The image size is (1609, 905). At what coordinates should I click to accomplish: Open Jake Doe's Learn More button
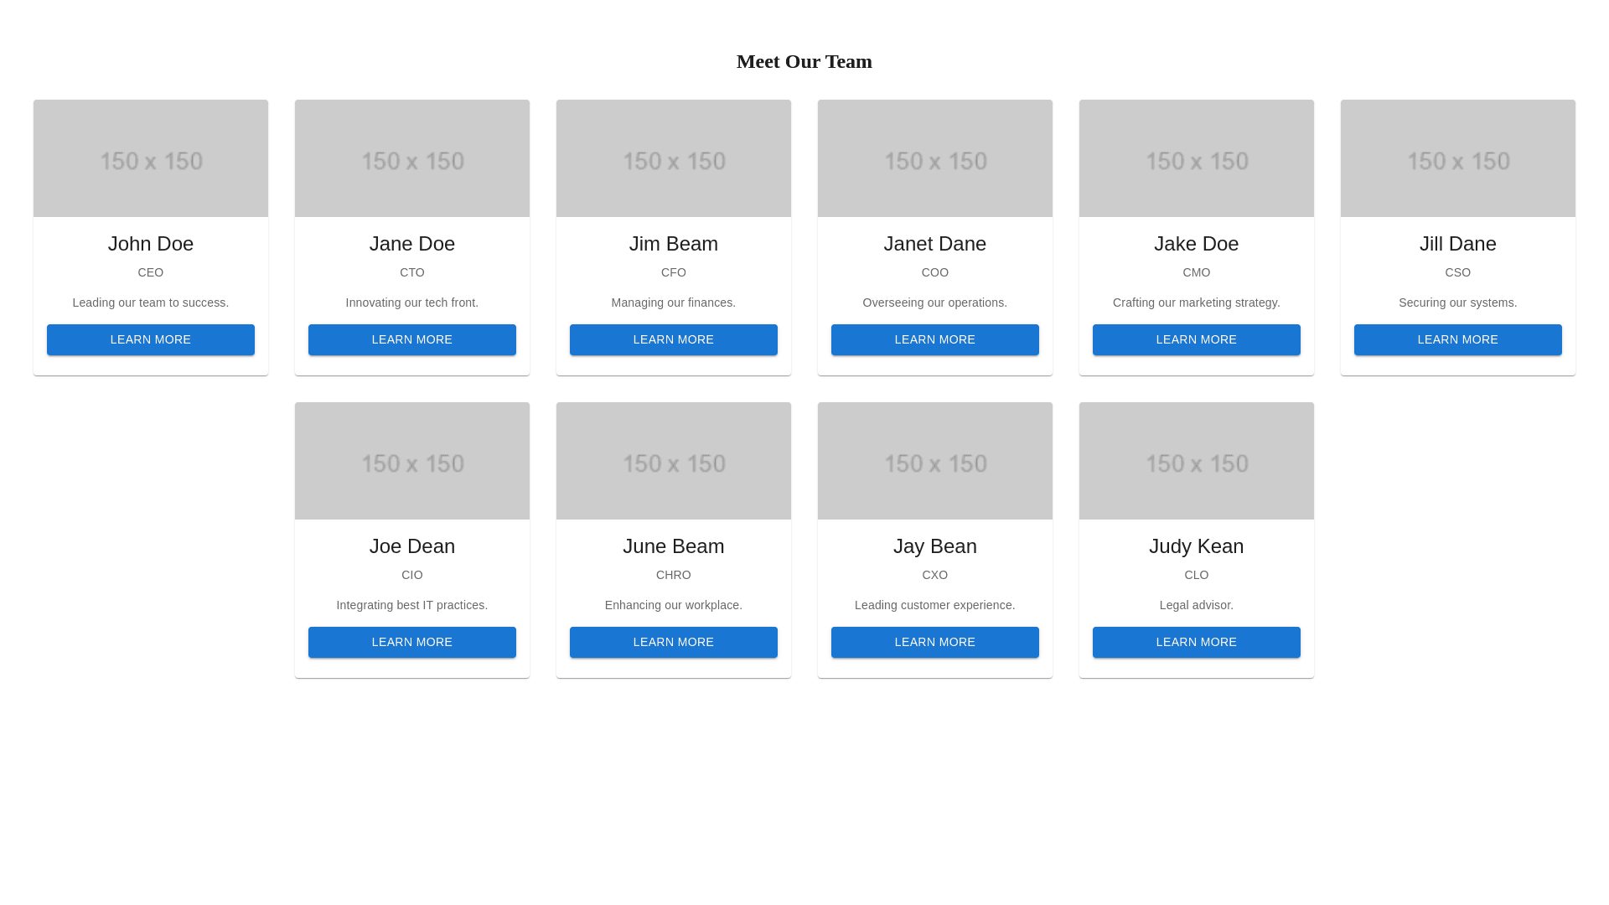(x=1197, y=339)
